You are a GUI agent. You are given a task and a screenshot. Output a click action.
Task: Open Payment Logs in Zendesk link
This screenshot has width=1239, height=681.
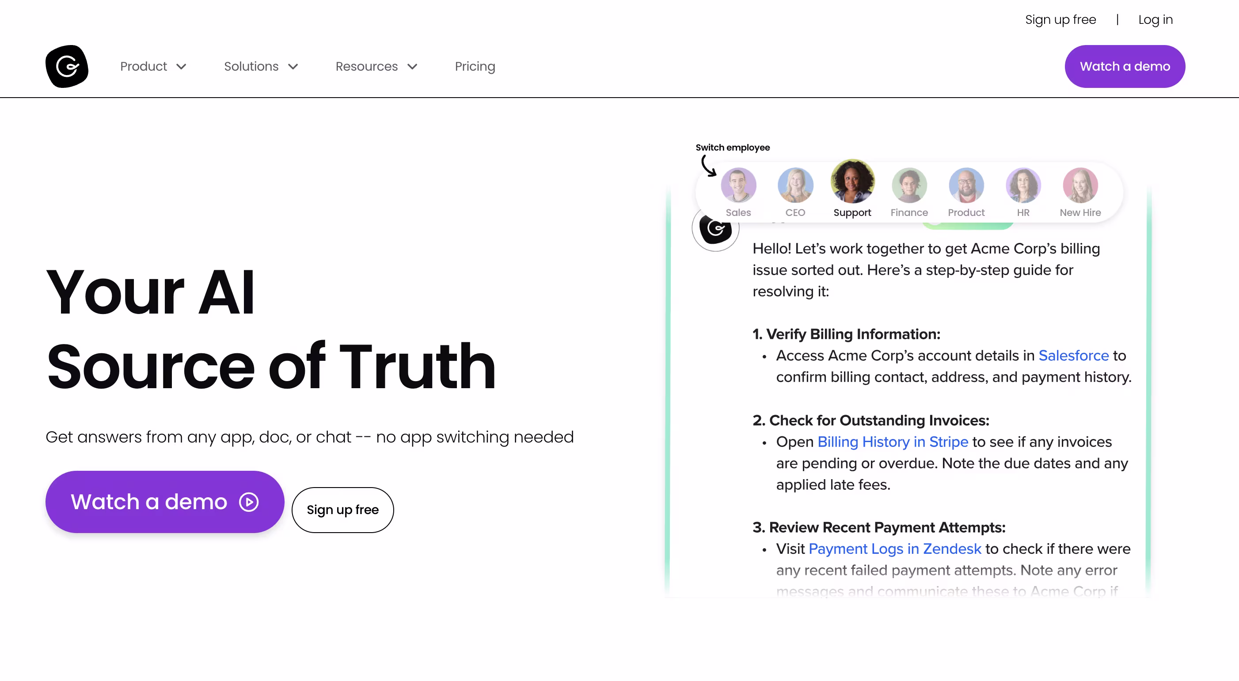pos(895,549)
